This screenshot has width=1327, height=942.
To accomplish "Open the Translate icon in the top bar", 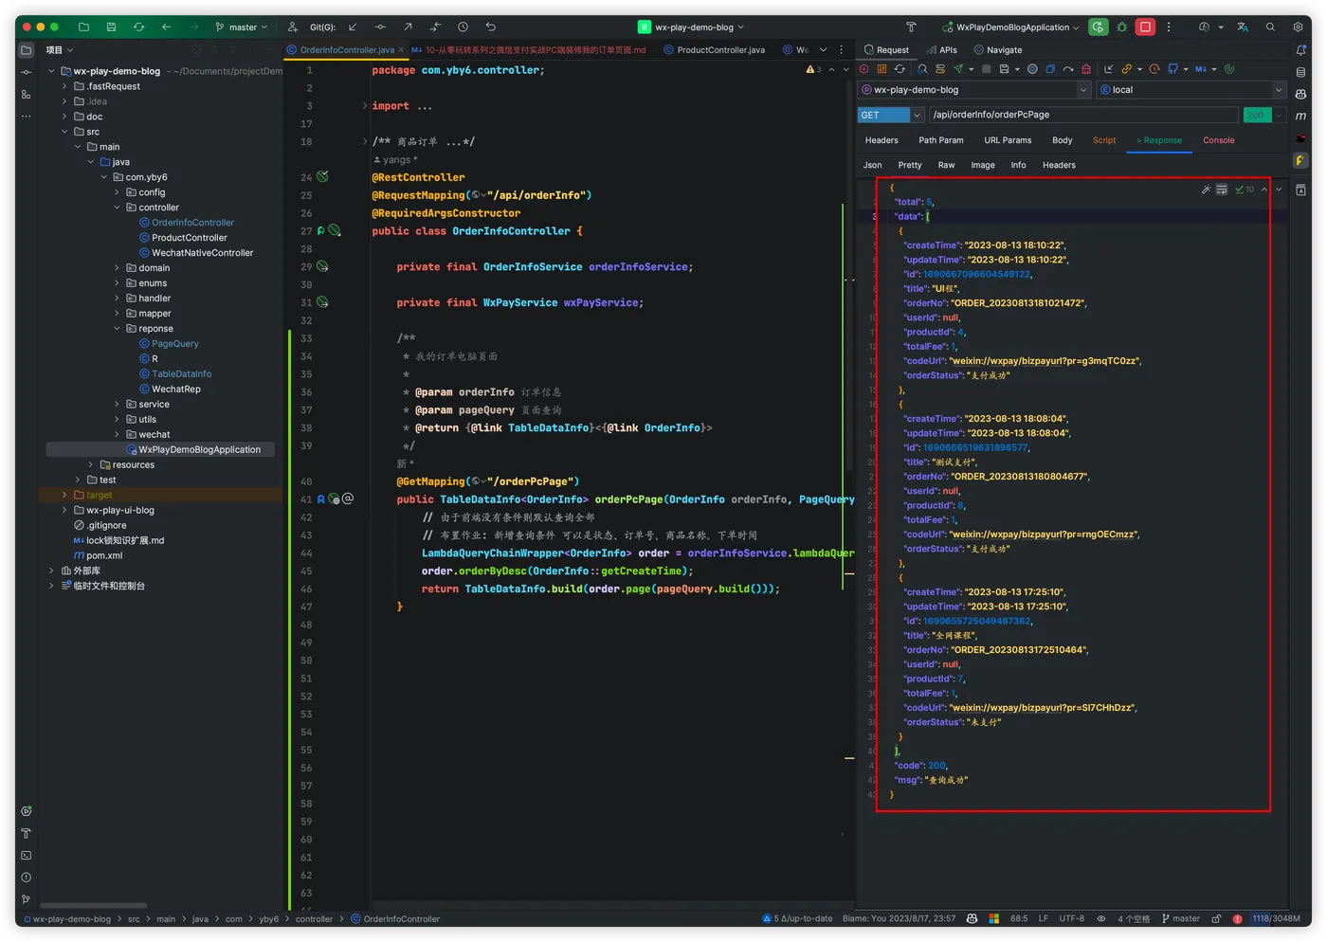I will (1243, 27).
